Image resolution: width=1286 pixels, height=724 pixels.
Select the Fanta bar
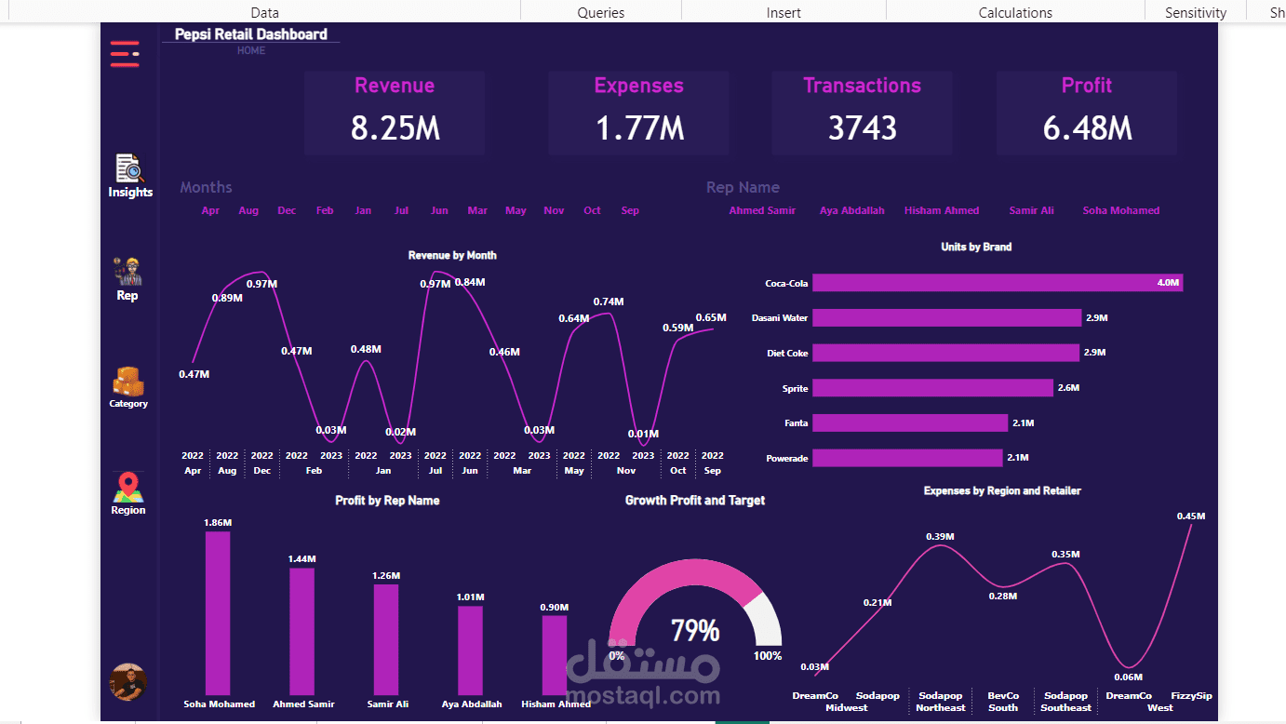click(x=910, y=422)
